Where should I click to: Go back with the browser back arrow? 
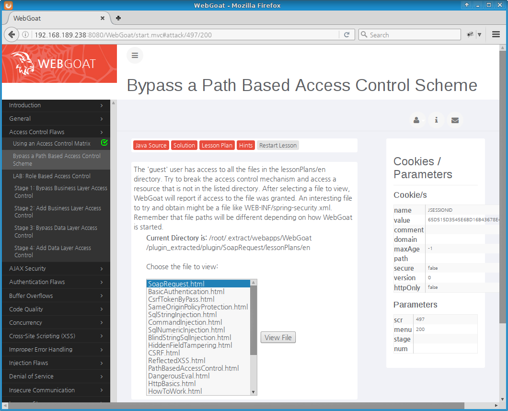pyautogui.click(x=12, y=34)
